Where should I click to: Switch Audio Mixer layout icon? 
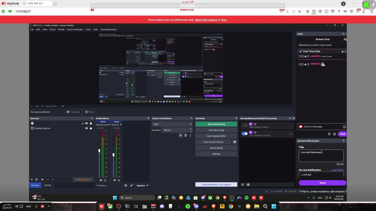pos(126,185)
